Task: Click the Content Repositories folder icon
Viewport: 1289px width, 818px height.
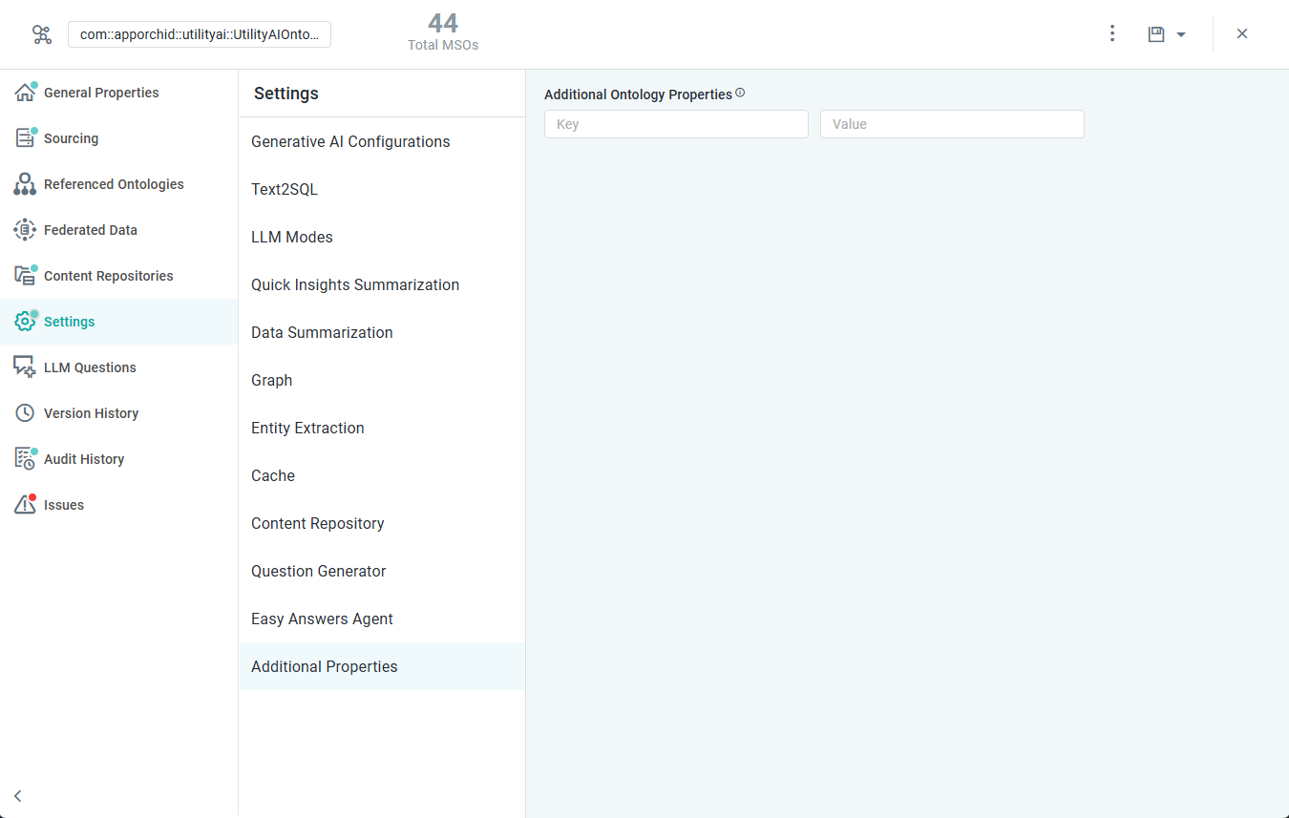Action: (x=25, y=276)
